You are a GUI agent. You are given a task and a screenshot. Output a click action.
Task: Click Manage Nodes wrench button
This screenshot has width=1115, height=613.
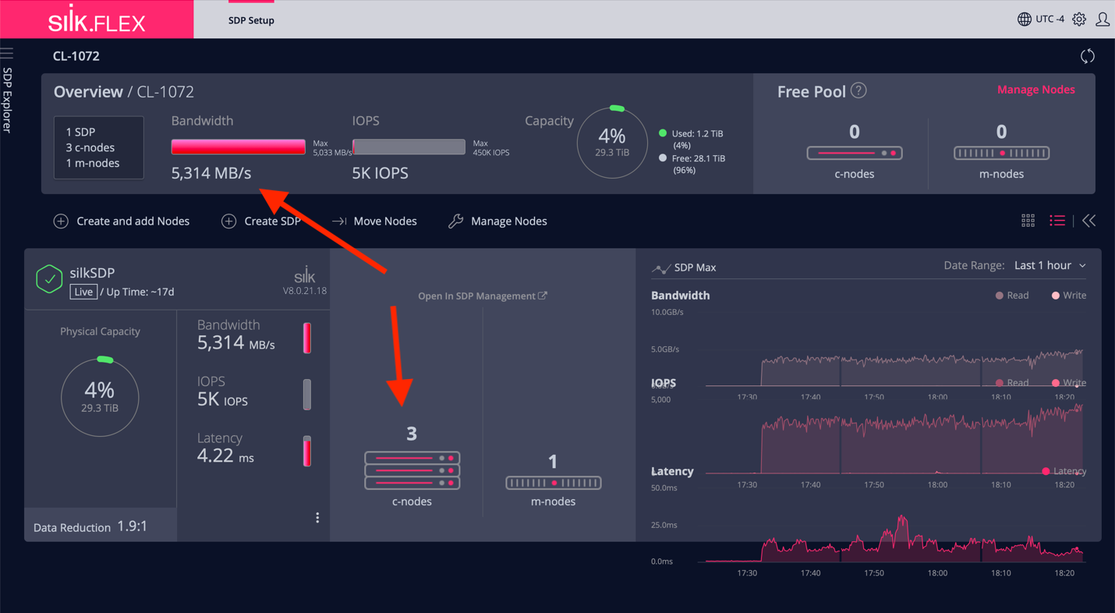[x=497, y=221]
